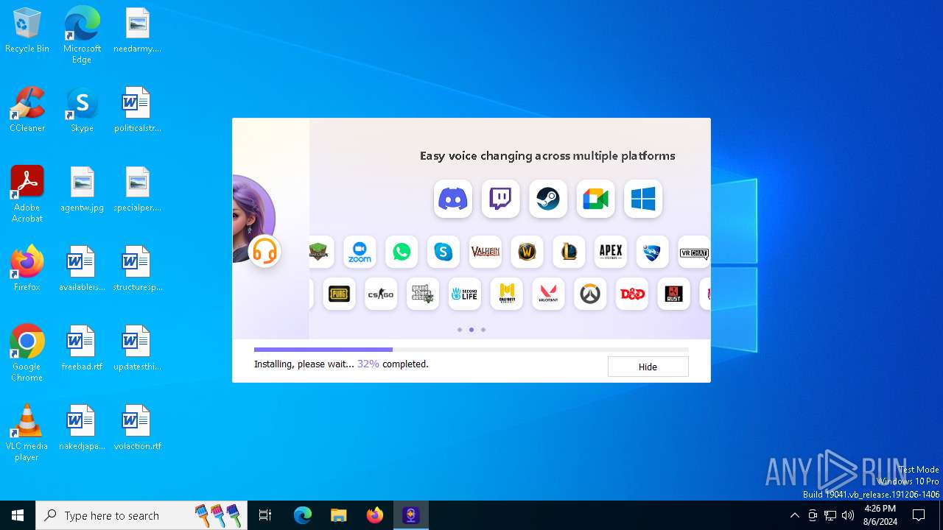Select the Microsoft Edge desktop shortcut
The width and height of the screenshot is (943, 530).
[82, 35]
